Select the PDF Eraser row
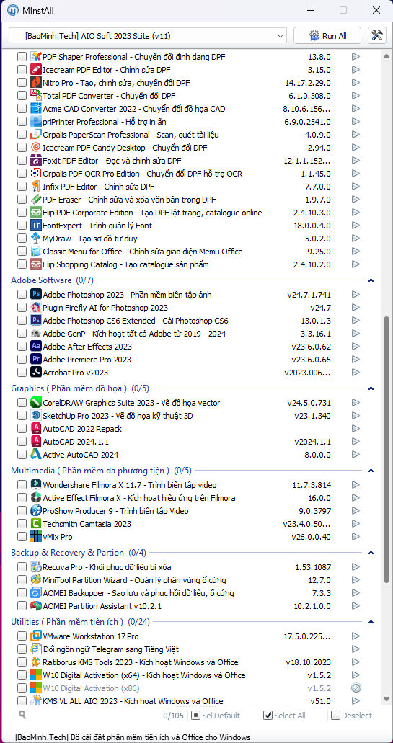The height and width of the screenshot is (743, 393). pos(190,200)
